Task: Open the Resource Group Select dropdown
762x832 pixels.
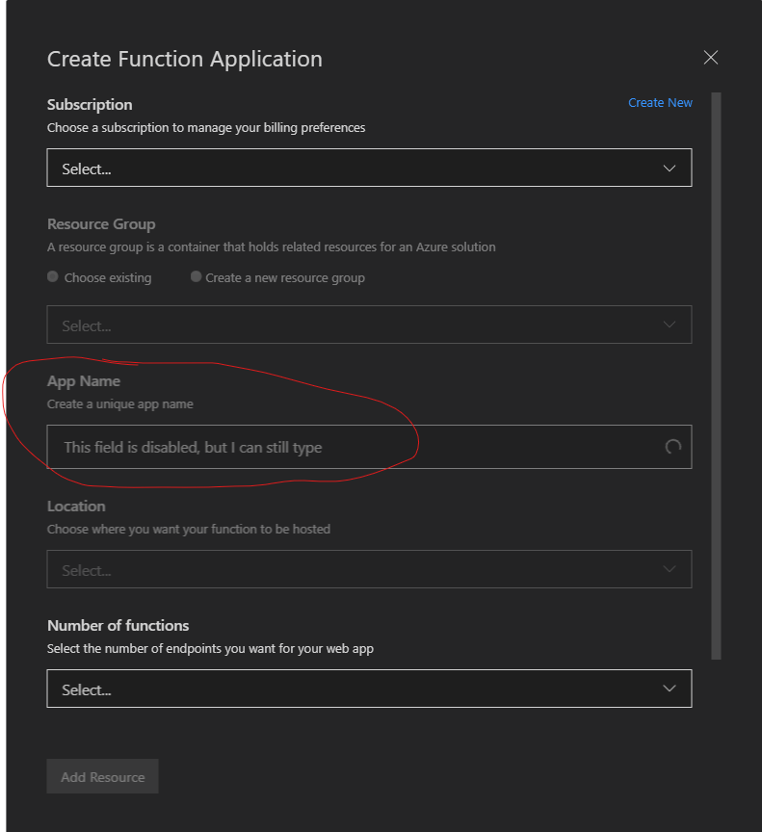Action: pyautogui.click(x=369, y=325)
